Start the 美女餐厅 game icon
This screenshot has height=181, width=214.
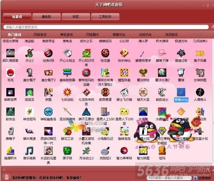pos(29,73)
